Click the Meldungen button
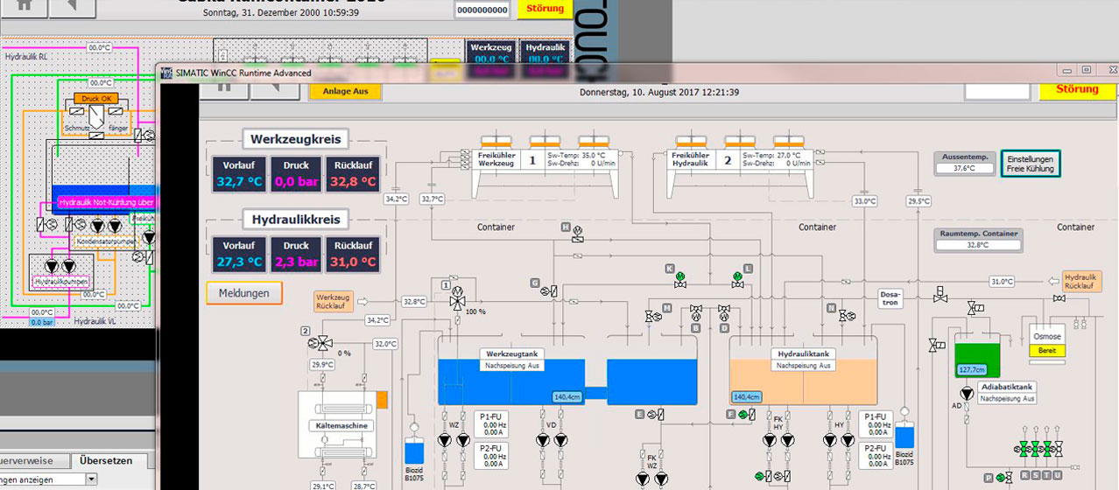The image size is (1119, 490). click(x=244, y=293)
